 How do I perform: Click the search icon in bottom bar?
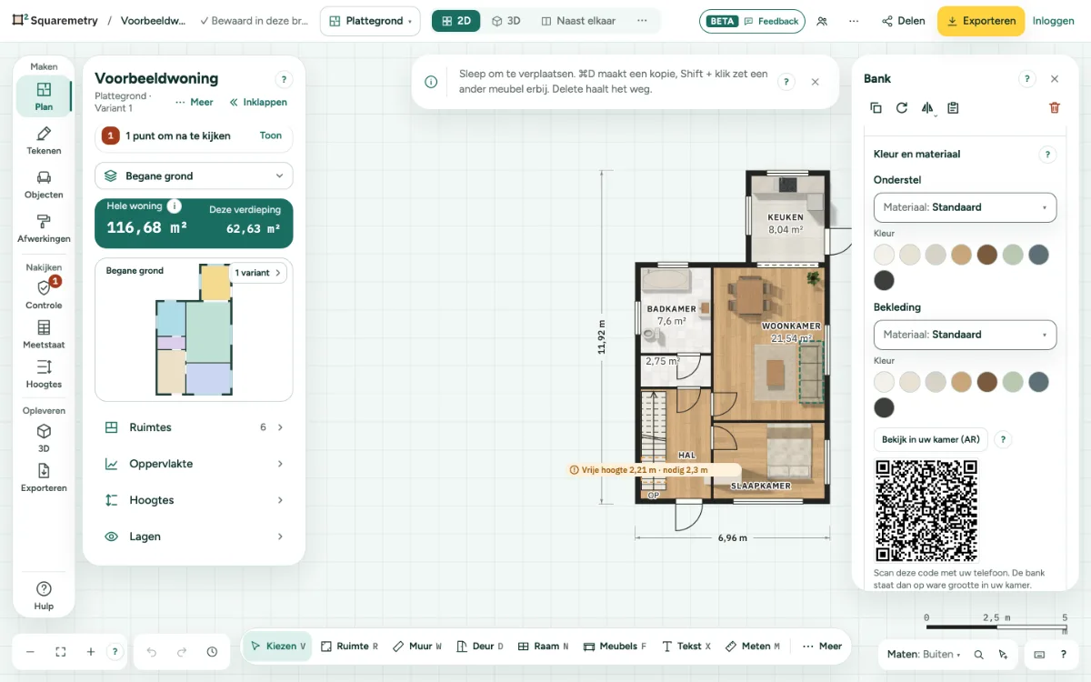coord(979,654)
